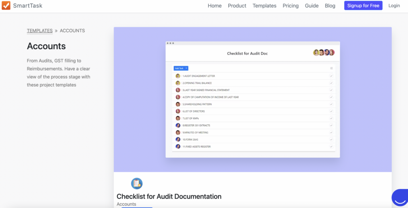This screenshot has height=208, width=408.
Task: Click the Accounts category label under checklist title
Action: tap(126, 204)
